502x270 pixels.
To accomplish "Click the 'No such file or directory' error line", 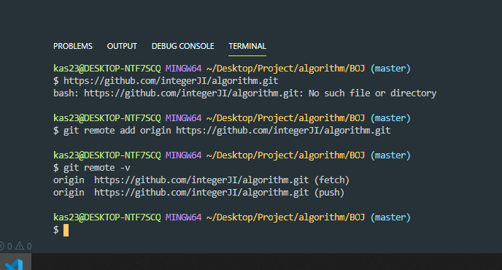I will click(x=244, y=93).
